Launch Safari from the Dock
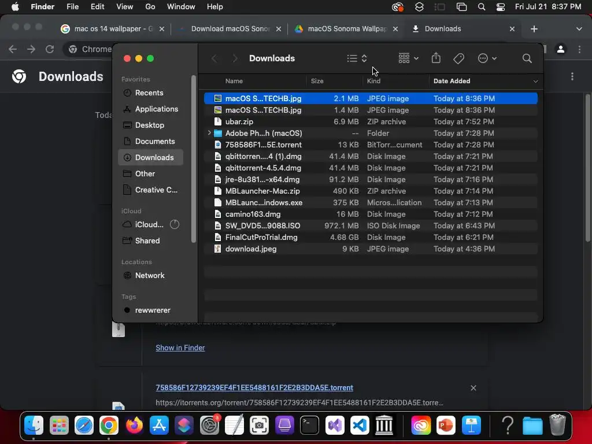Screen dimensions: 592x444 point(84,425)
